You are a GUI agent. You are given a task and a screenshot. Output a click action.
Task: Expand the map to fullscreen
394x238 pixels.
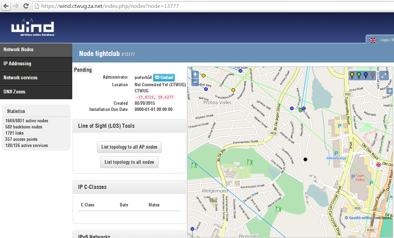click(x=384, y=75)
